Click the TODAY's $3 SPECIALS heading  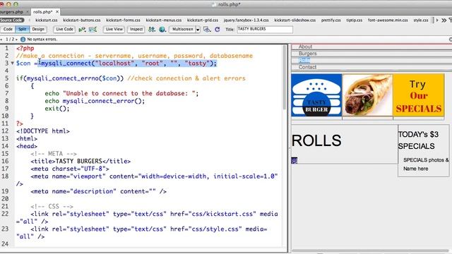point(418,140)
